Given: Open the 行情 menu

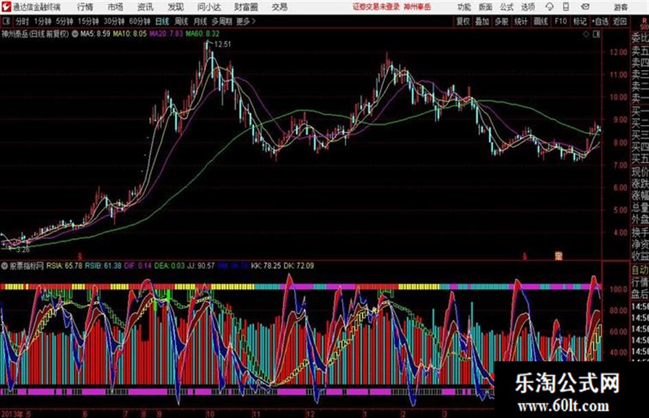Looking at the screenshot, I should pyautogui.click(x=85, y=7).
